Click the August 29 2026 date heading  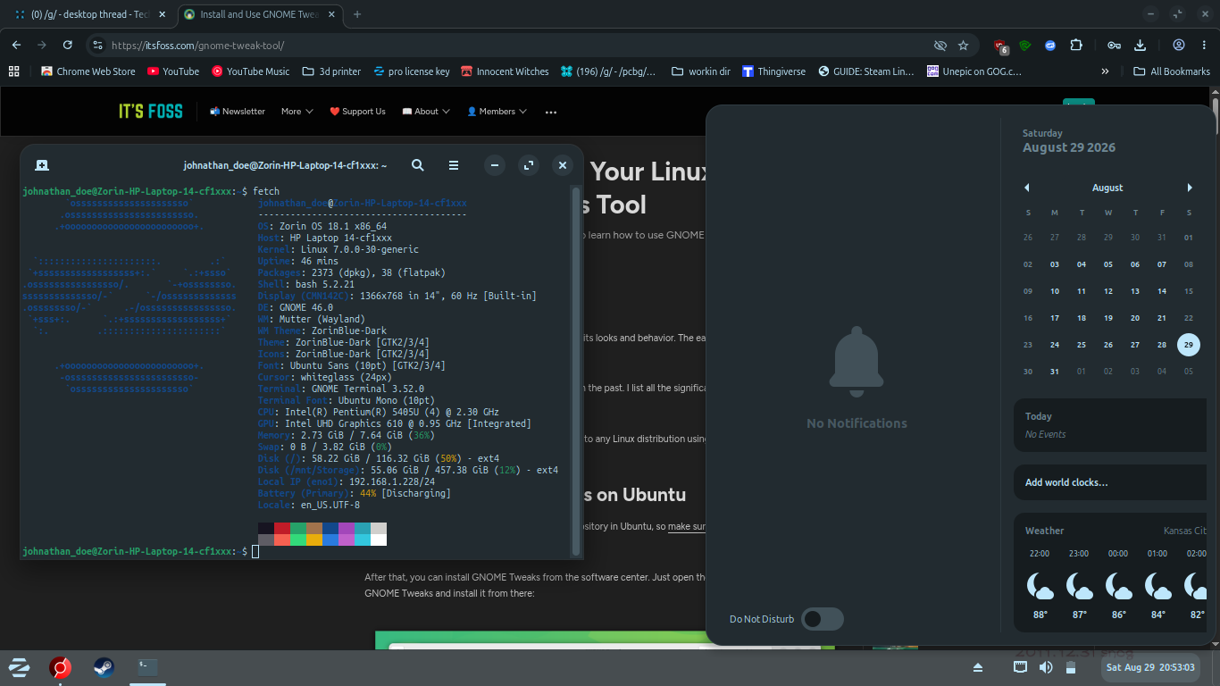point(1069,147)
